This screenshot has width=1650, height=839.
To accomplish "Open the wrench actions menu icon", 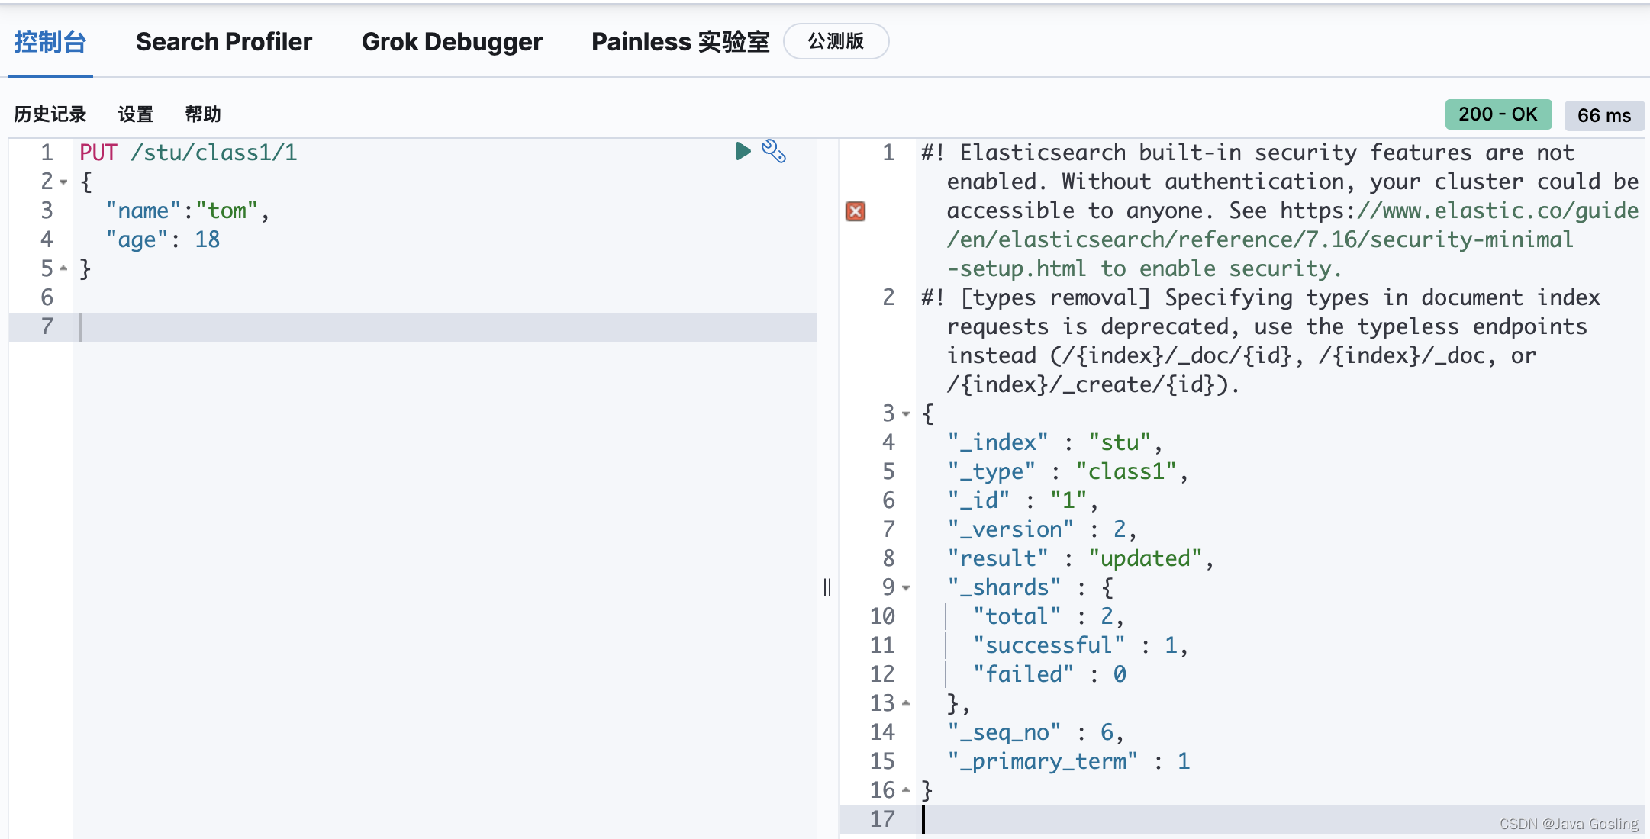I will pos(774,151).
